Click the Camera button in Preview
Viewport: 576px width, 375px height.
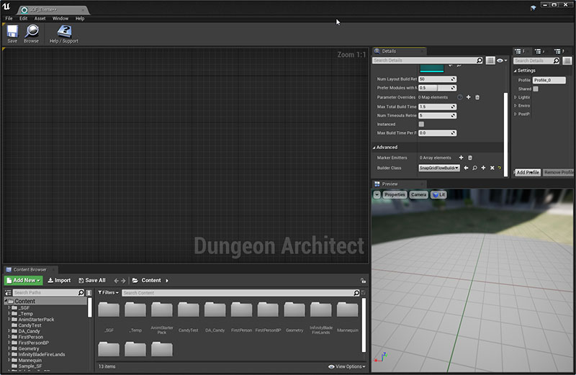pos(418,194)
